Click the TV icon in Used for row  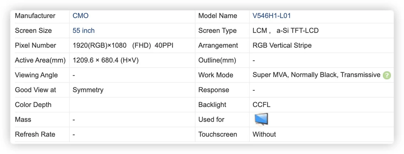(x=261, y=119)
